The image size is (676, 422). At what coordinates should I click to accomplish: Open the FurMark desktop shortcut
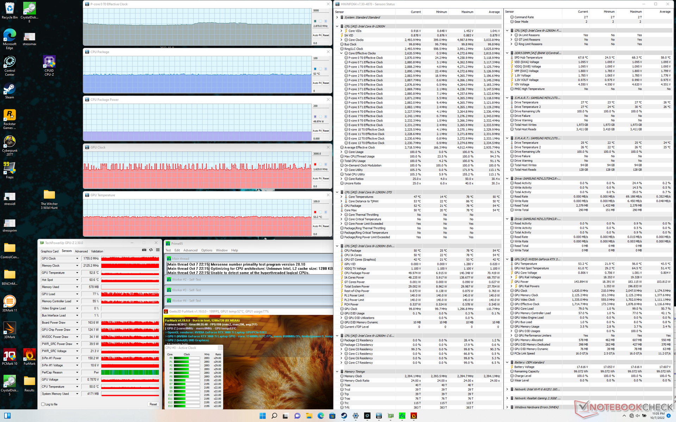[x=30, y=357]
